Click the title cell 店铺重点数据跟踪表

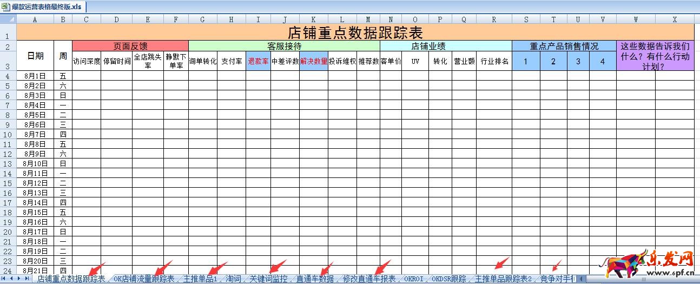(x=355, y=32)
